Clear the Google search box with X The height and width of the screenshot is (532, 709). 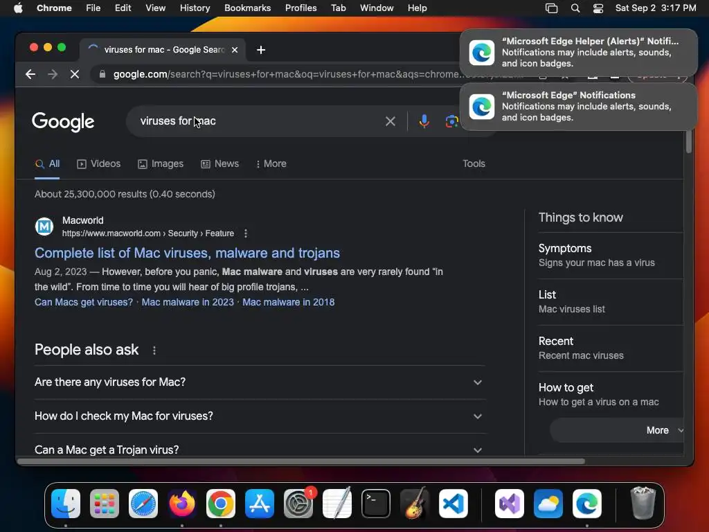[391, 121]
